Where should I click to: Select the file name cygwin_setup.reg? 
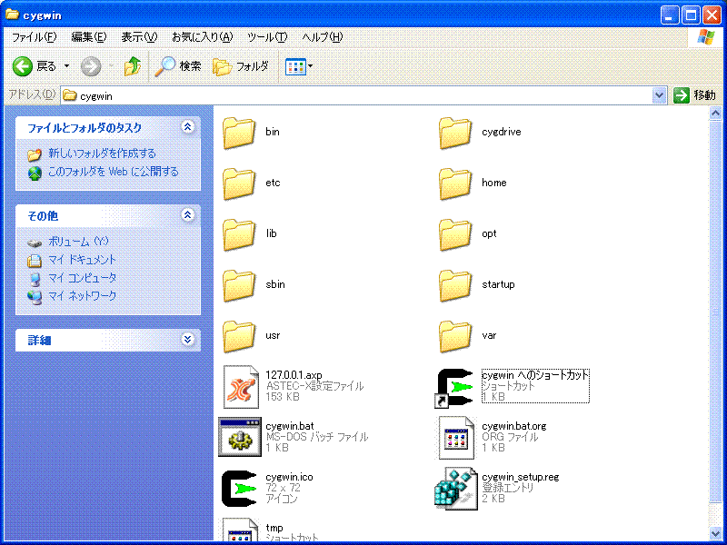(521, 477)
